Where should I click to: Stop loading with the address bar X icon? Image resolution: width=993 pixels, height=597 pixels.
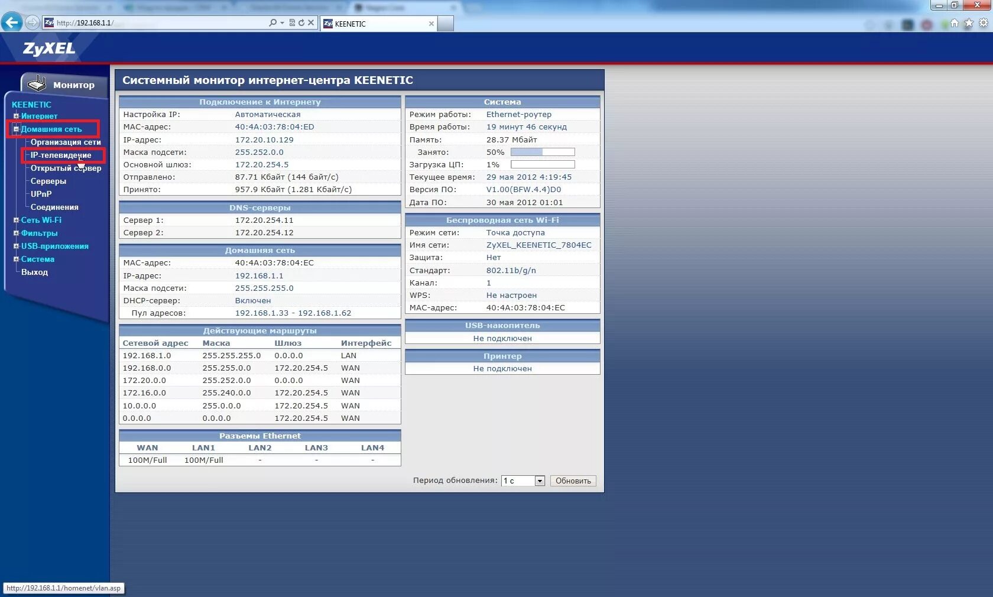[x=311, y=23]
